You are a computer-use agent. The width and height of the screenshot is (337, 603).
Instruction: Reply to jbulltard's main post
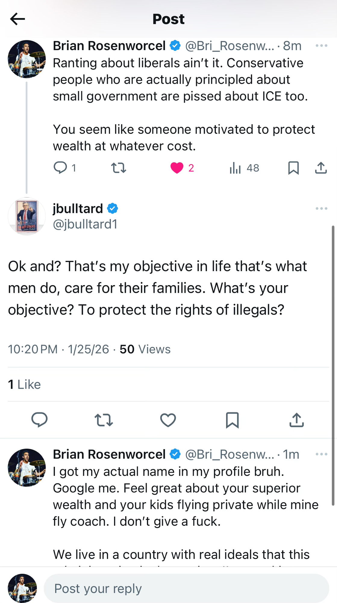coord(39,420)
